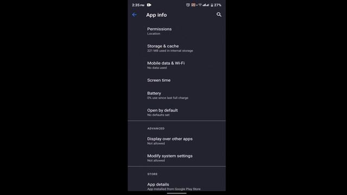
Task: Open Display over other apps setting
Action: pos(177,141)
